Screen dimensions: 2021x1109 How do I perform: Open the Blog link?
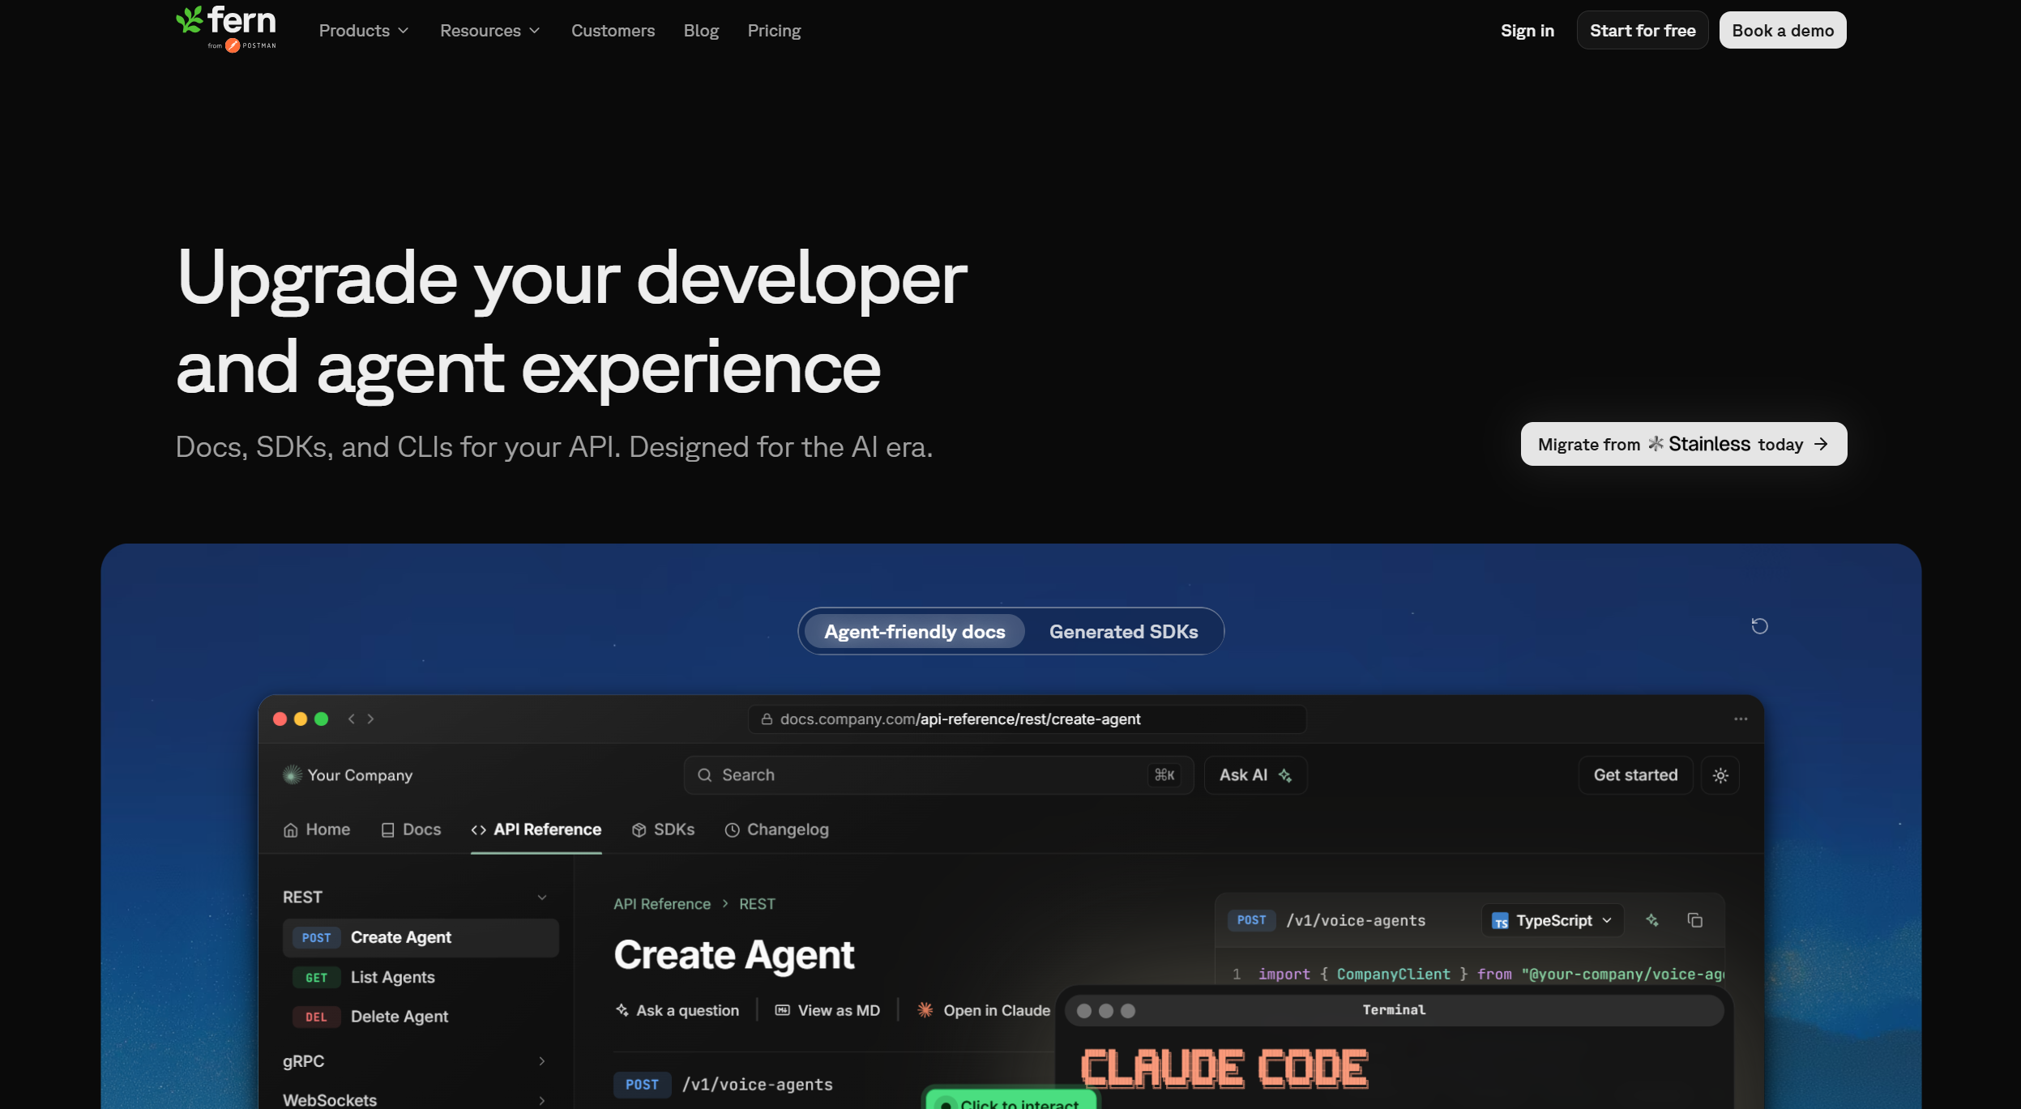coord(701,31)
